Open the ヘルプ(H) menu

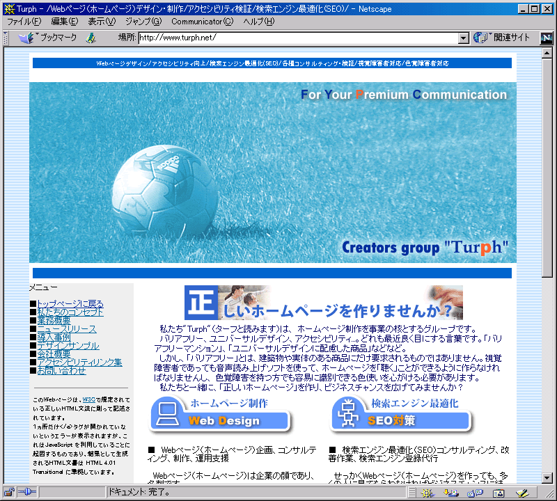tap(259, 22)
